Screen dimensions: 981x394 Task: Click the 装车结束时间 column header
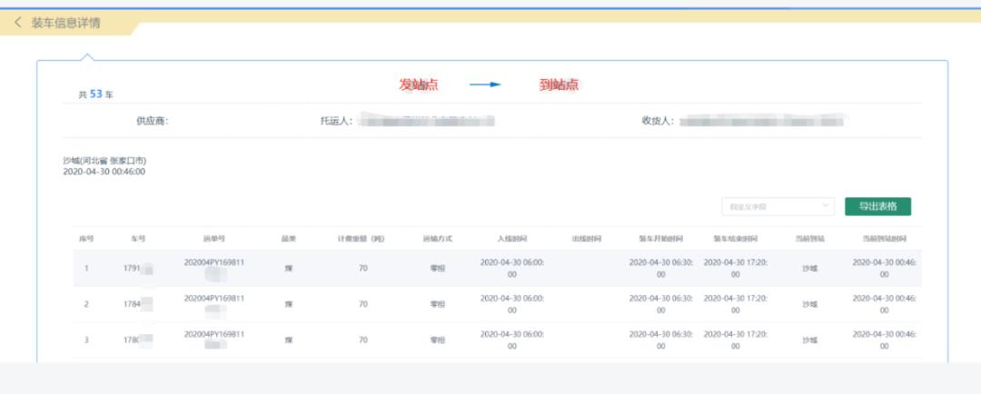(735, 239)
